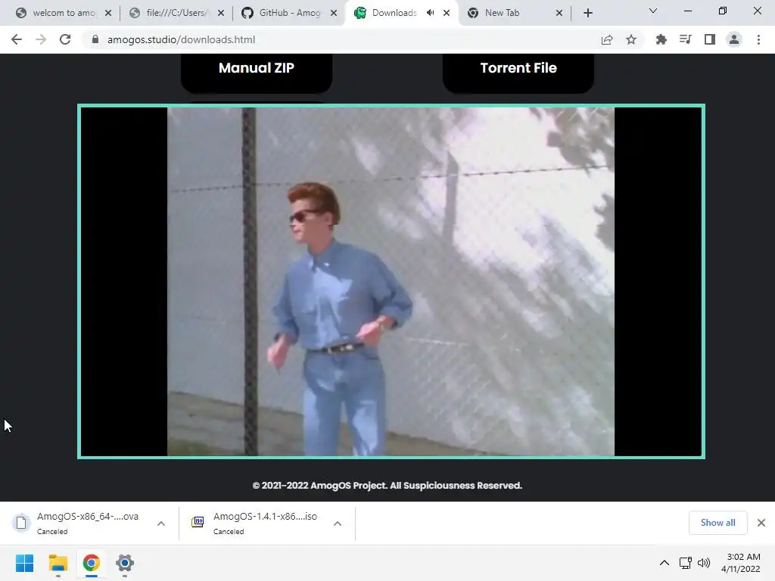775x581 pixels.
Task: Click the Chrome taskbar icon
Action: pyautogui.click(x=92, y=563)
